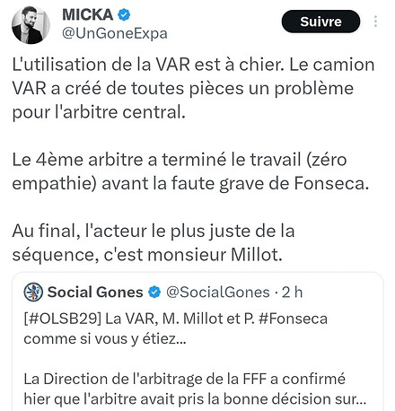The height and width of the screenshot is (411, 395).
Task: Click the Social Gones account name
Action: pyautogui.click(x=95, y=292)
